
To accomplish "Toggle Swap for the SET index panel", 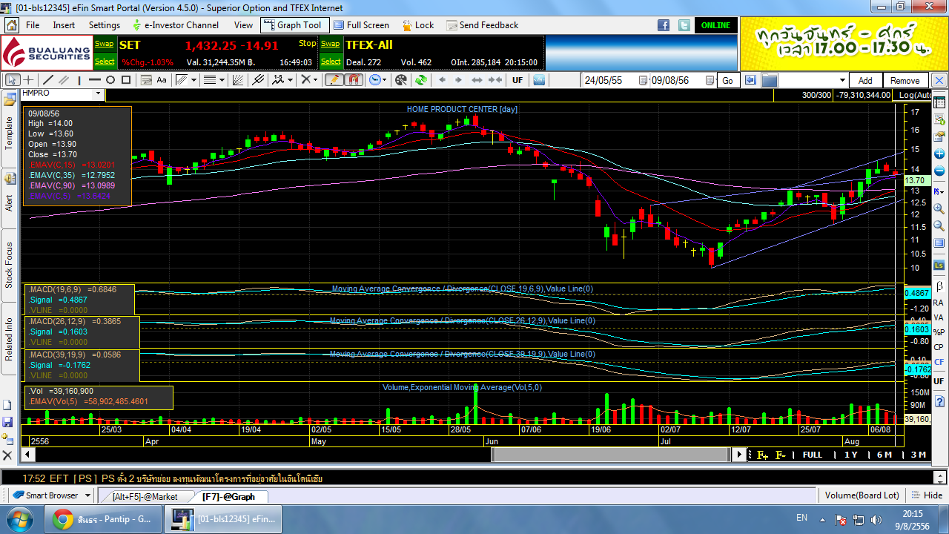I will (x=105, y=44).
